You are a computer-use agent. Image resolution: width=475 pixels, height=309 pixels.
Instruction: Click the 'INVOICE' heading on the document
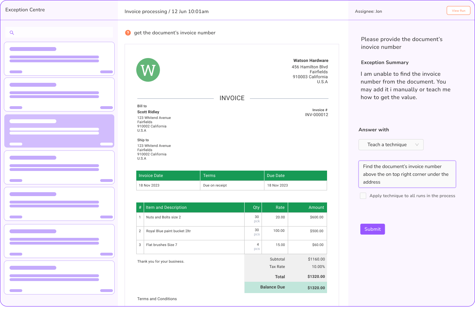click(x=232, y=98)
